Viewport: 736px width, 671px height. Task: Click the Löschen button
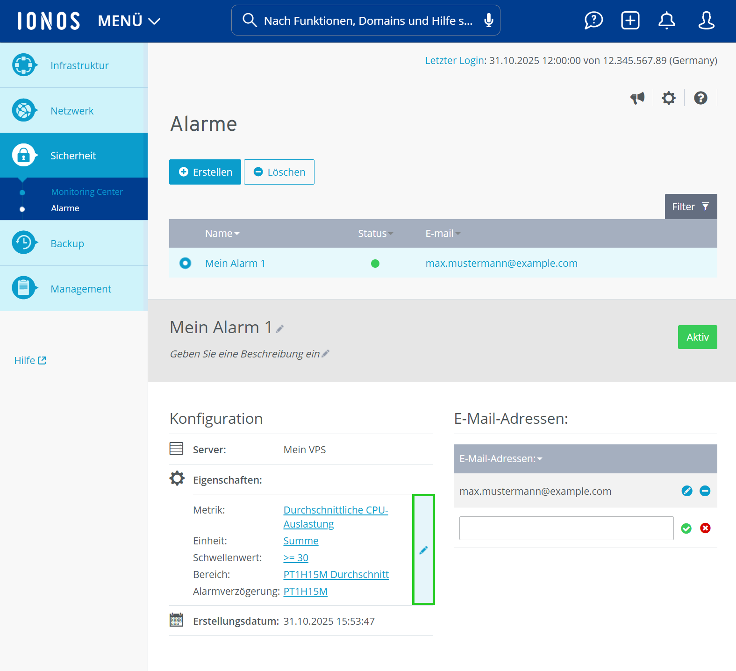(x=279, y=172)
